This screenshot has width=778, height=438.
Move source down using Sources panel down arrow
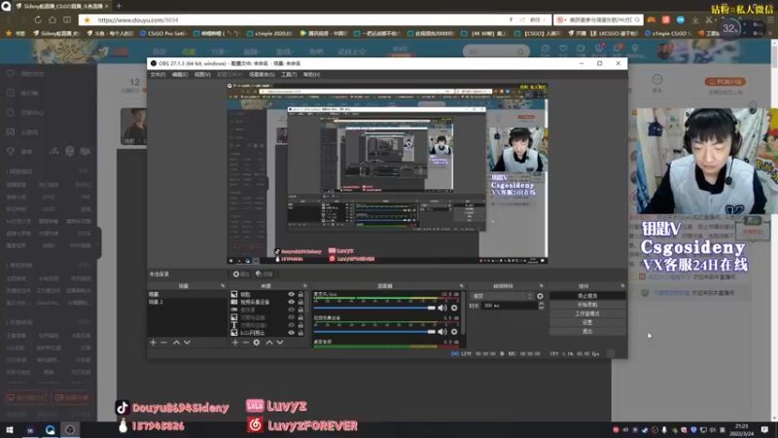tap(280, 343)
